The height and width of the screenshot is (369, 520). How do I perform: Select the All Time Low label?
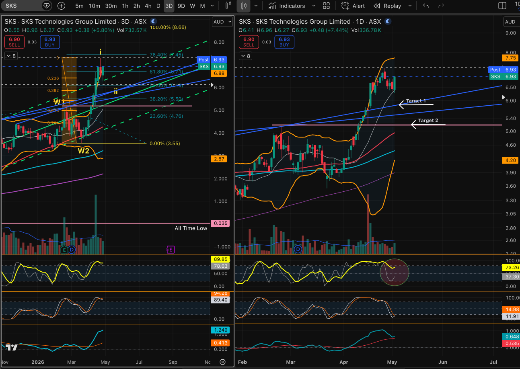[191, 228]
